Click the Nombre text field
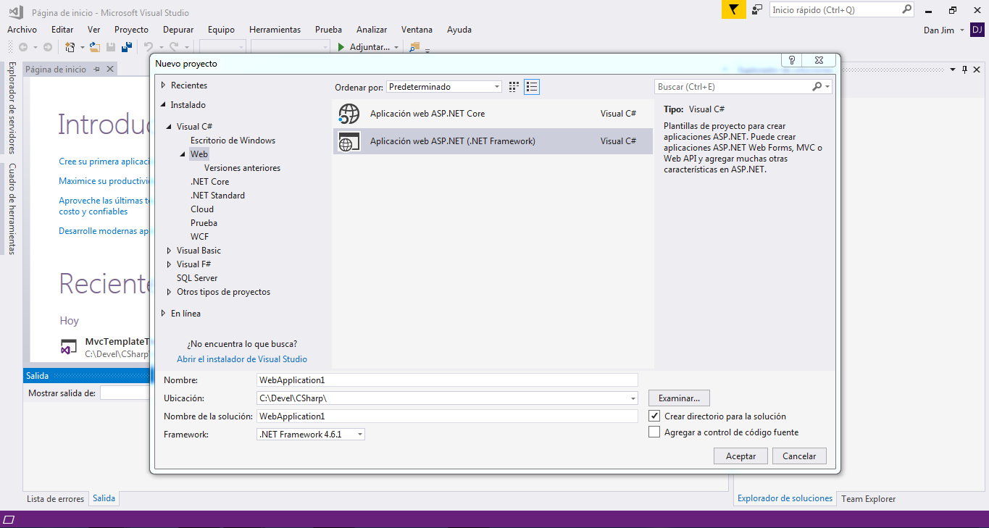 click(x=447, y=380)
